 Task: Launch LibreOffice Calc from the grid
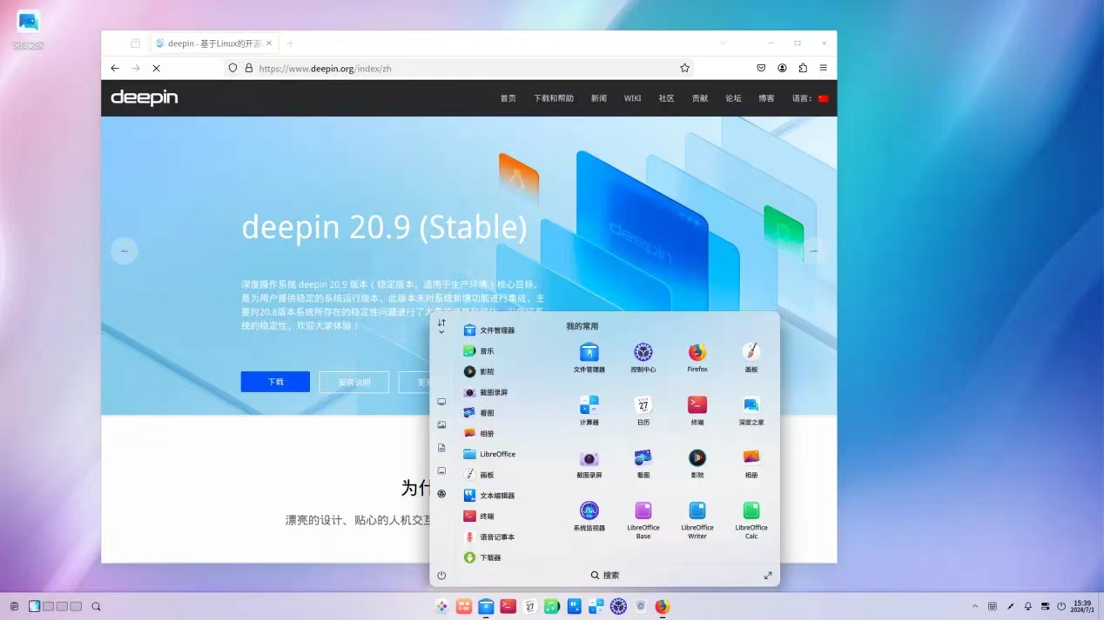751,519
